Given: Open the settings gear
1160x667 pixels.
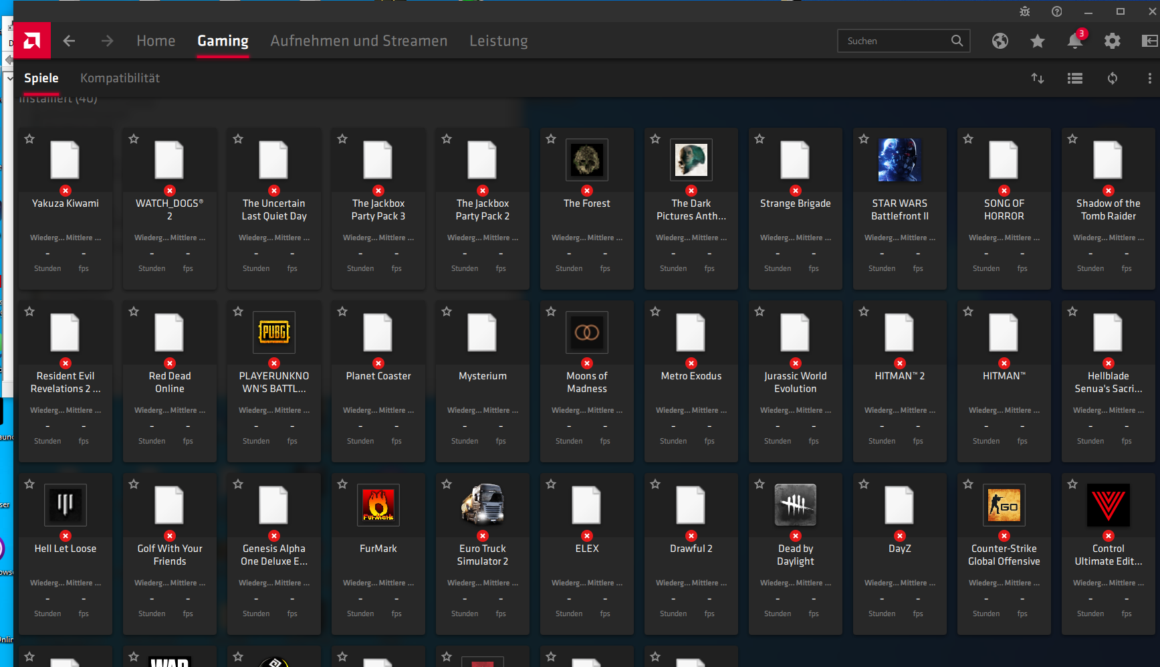Looking at the screenshot, I should [1113, 41].
